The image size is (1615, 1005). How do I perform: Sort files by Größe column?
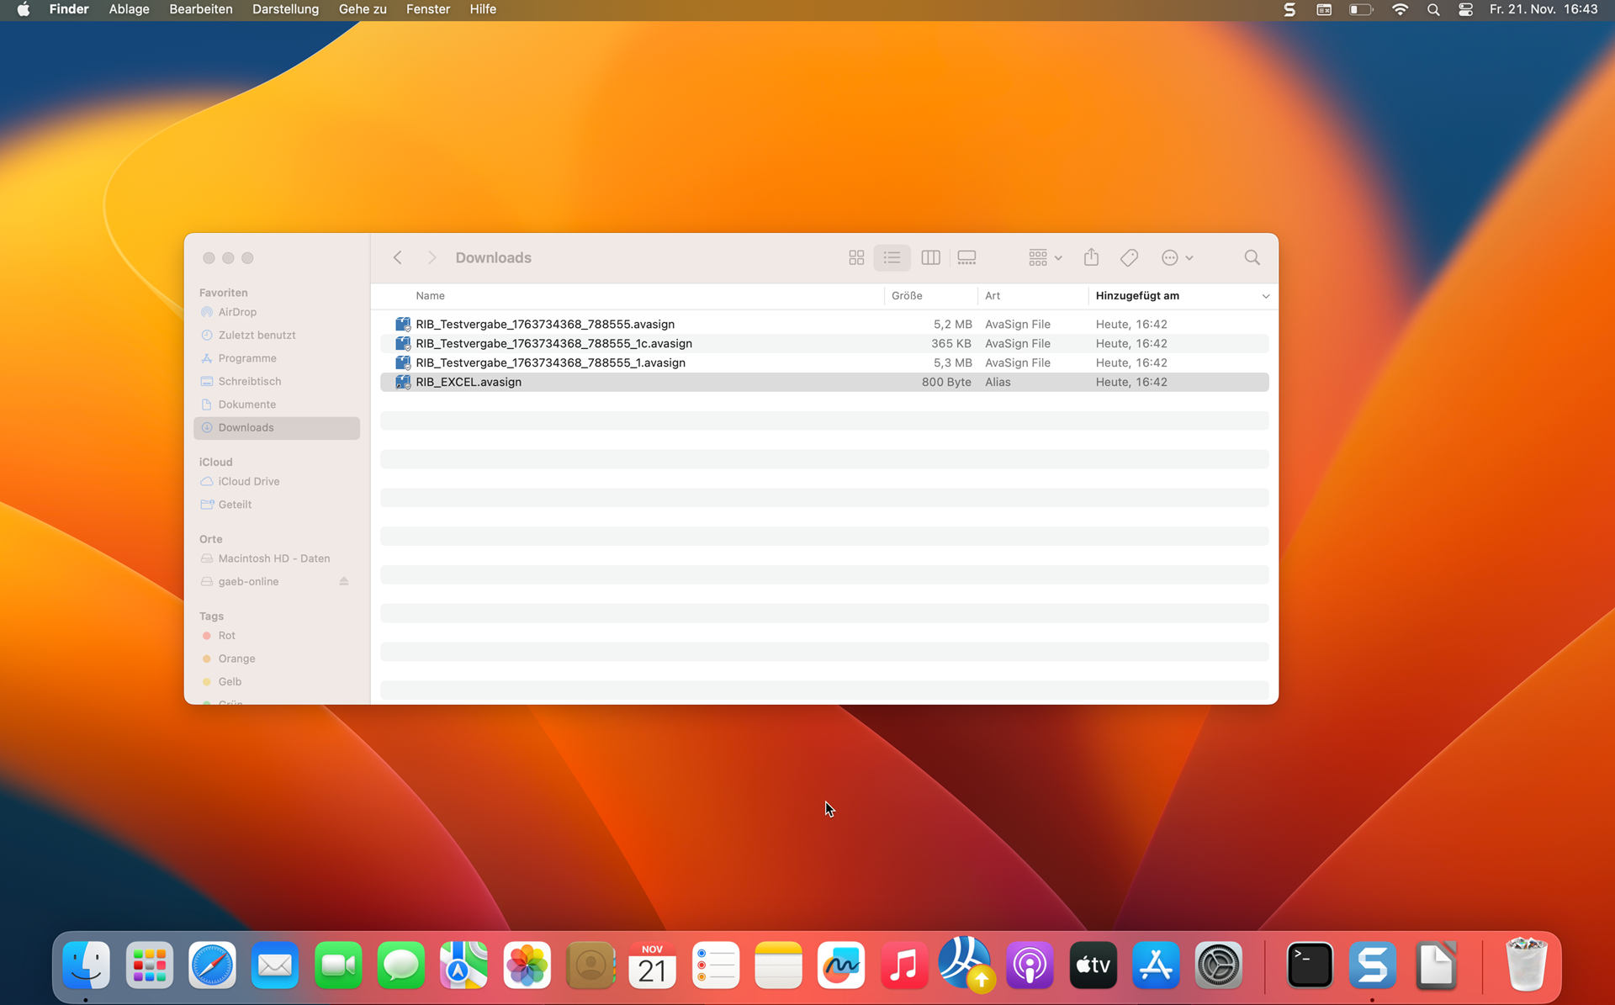(x=907, y=296)
